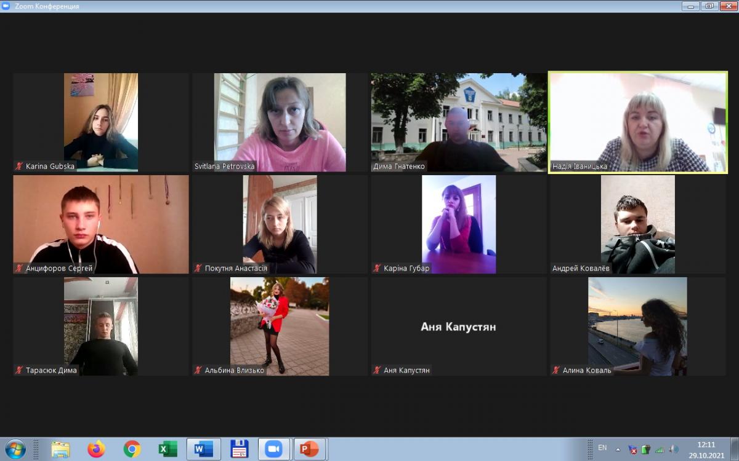Screen dimensions: 739x461
Task: Open the clock showing 12:11 and 29.10.2021
Action: pos(706,449)
